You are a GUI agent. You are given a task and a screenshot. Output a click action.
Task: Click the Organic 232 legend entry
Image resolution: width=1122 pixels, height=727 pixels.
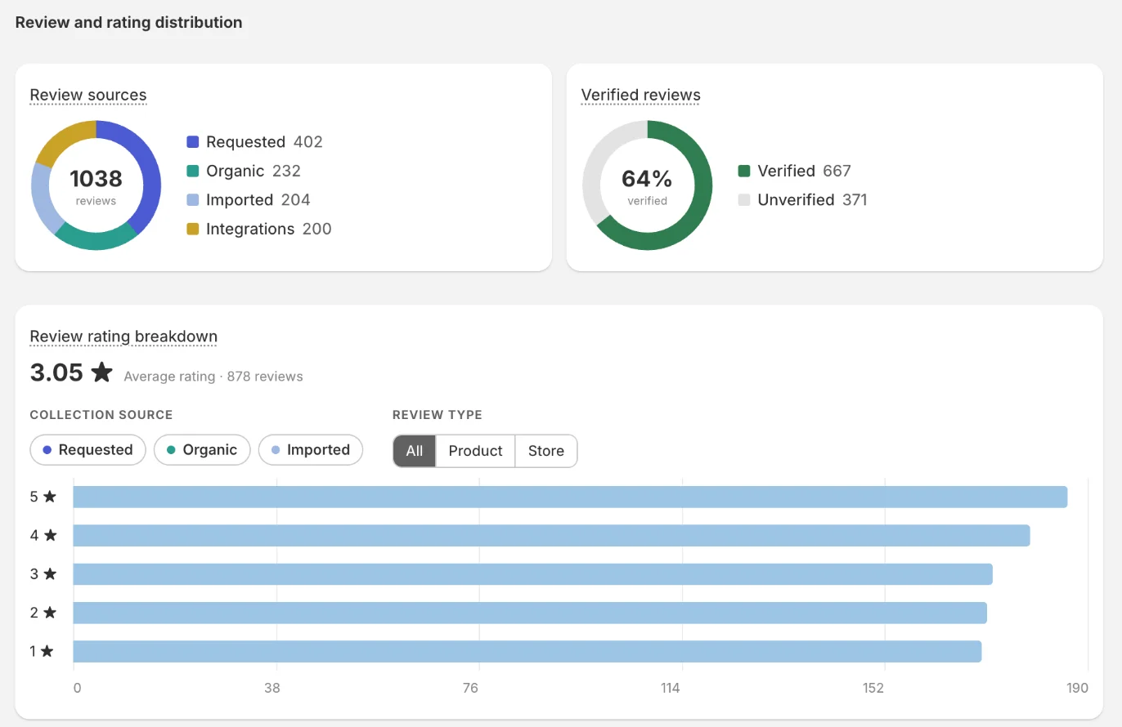tap(245, 171)
